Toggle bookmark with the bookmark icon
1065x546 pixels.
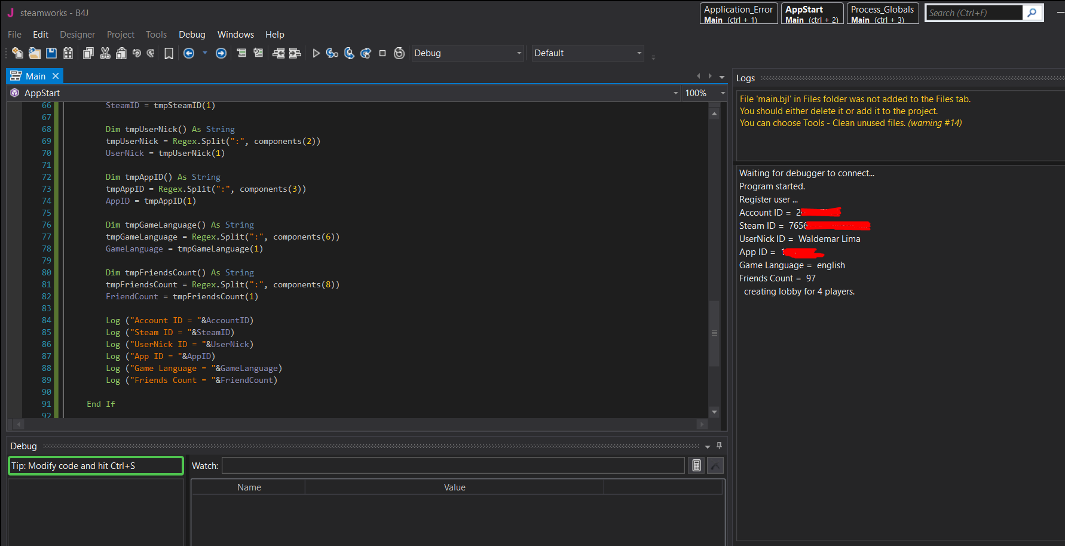point(169,53)
